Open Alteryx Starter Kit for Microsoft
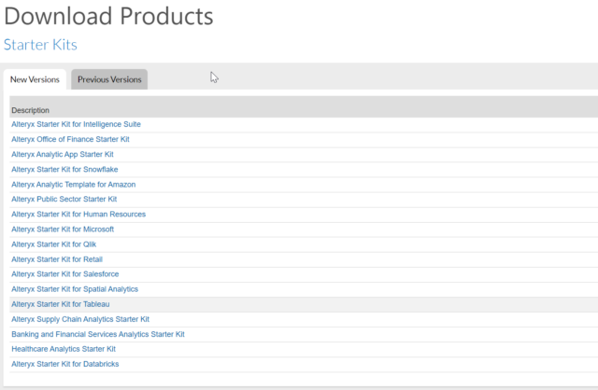The height and width of the screenshot is (390, 598). (63, 230)
